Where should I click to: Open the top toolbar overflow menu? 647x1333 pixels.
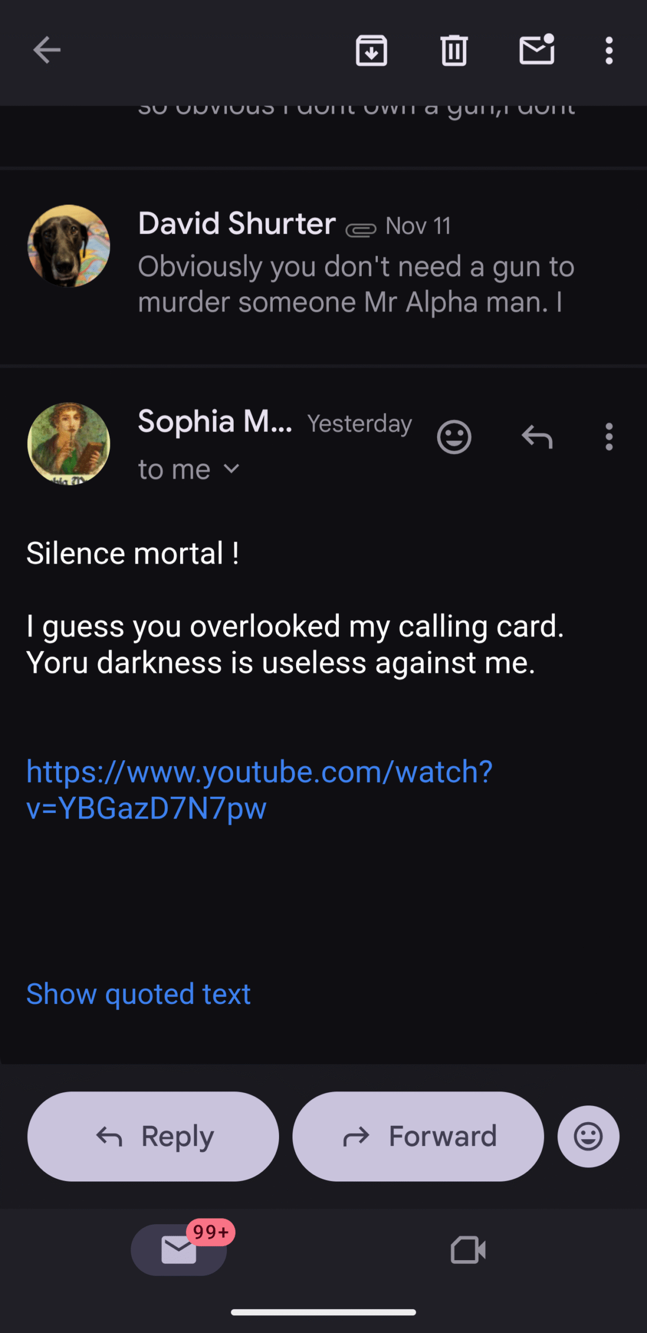pos(608,51)
